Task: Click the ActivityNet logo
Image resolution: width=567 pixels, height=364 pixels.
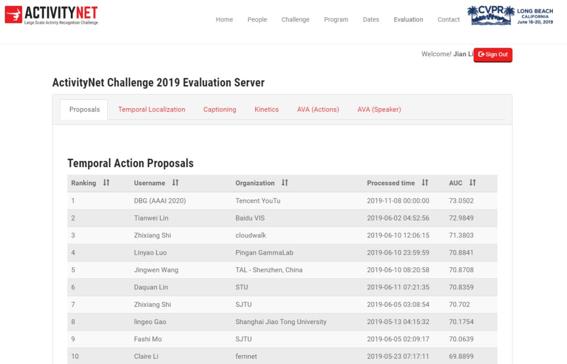Action: click(x=51, y=15)
